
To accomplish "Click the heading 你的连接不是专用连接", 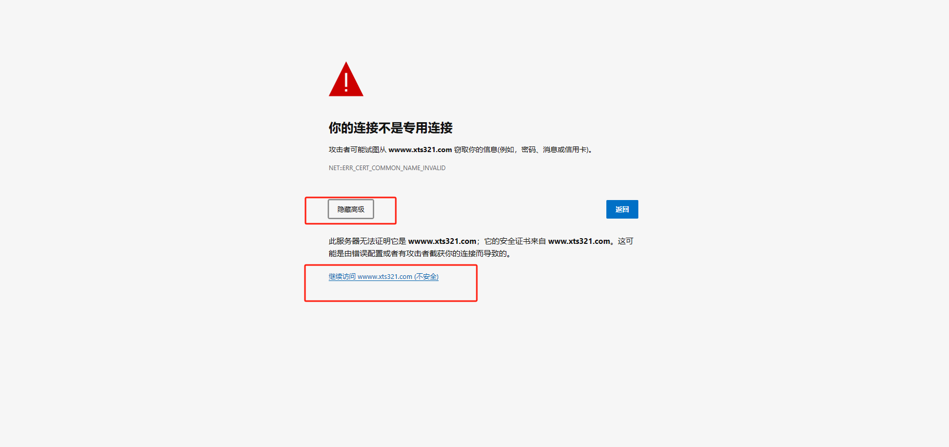I will click(391, 128).
